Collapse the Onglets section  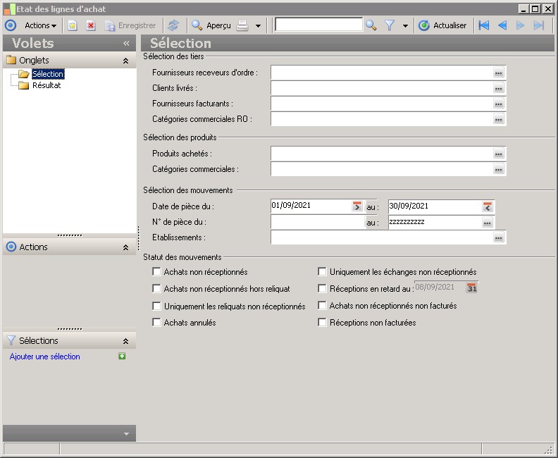(125, 61)
